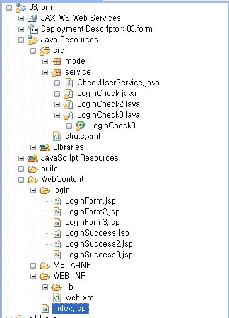This screenshot has width=229, height=318.
Task: Click the META-INF folder icon
Action: pyautogui.click(x=45, y=266)
